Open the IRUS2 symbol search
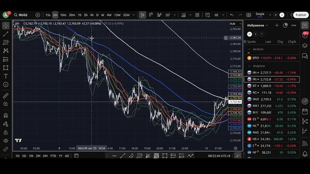This screenshot has height=174, width=310. (21, 15)
